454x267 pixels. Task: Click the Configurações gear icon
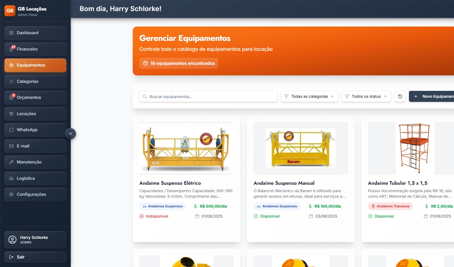pyautogui.click(x=11, y=194)
